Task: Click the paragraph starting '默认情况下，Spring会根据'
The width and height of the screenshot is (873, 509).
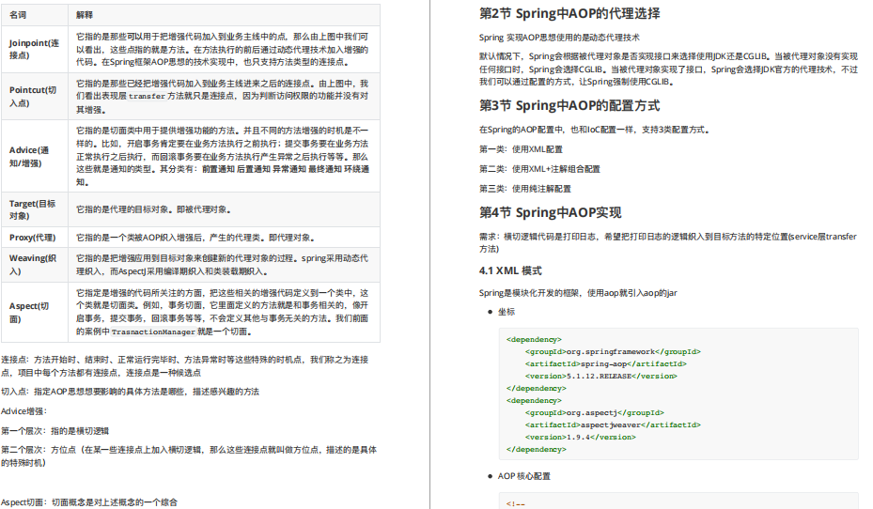Action: [669, 69]
